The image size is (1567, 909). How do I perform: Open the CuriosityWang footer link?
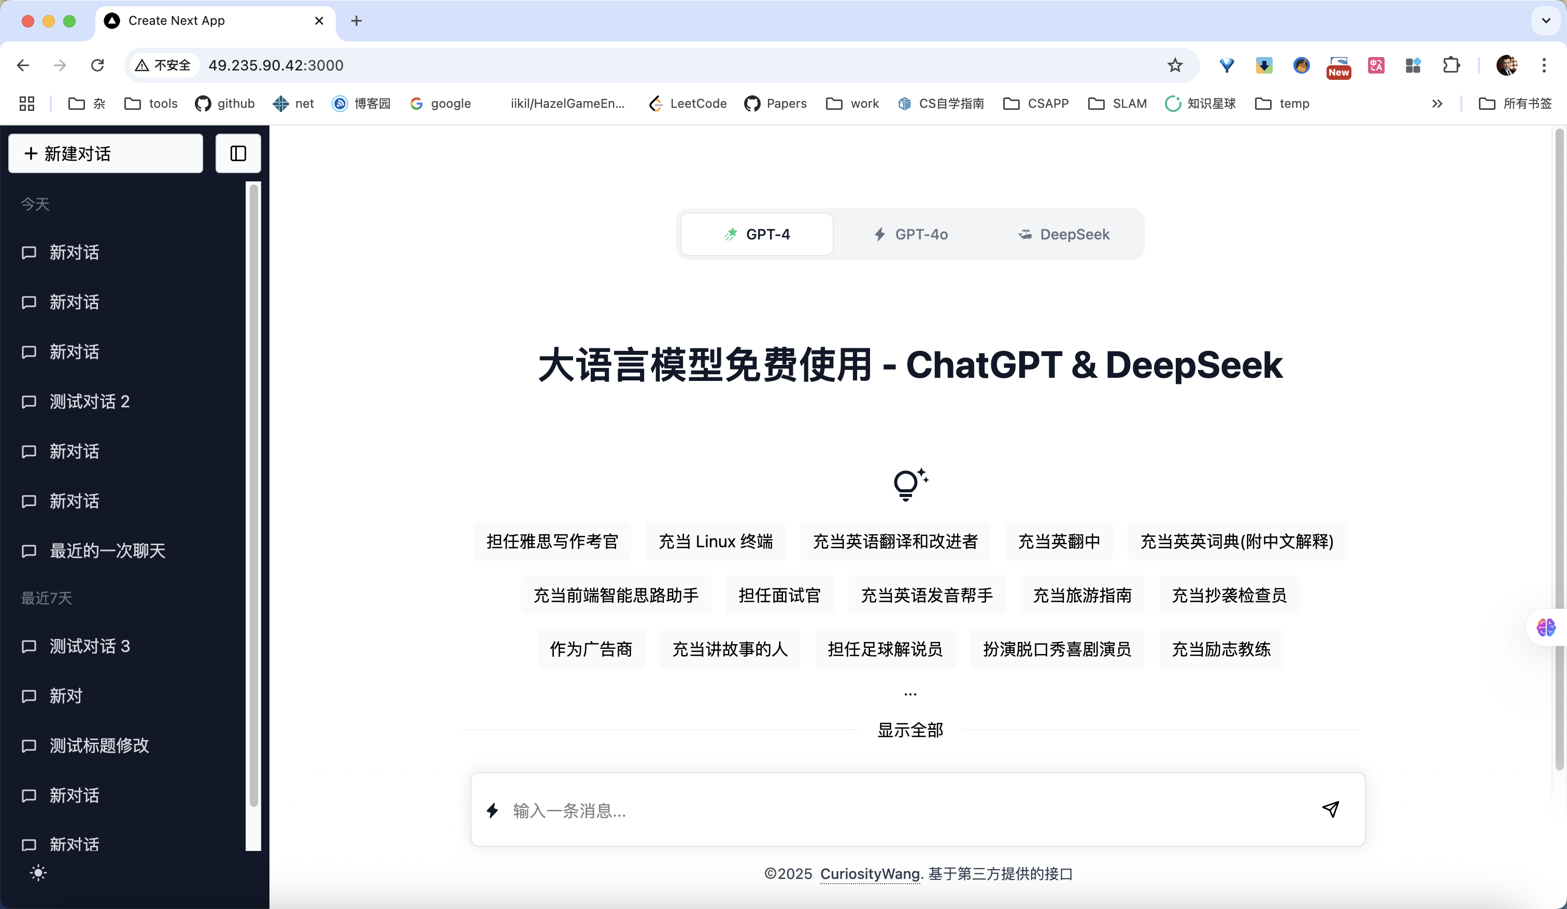coord(870,874)
